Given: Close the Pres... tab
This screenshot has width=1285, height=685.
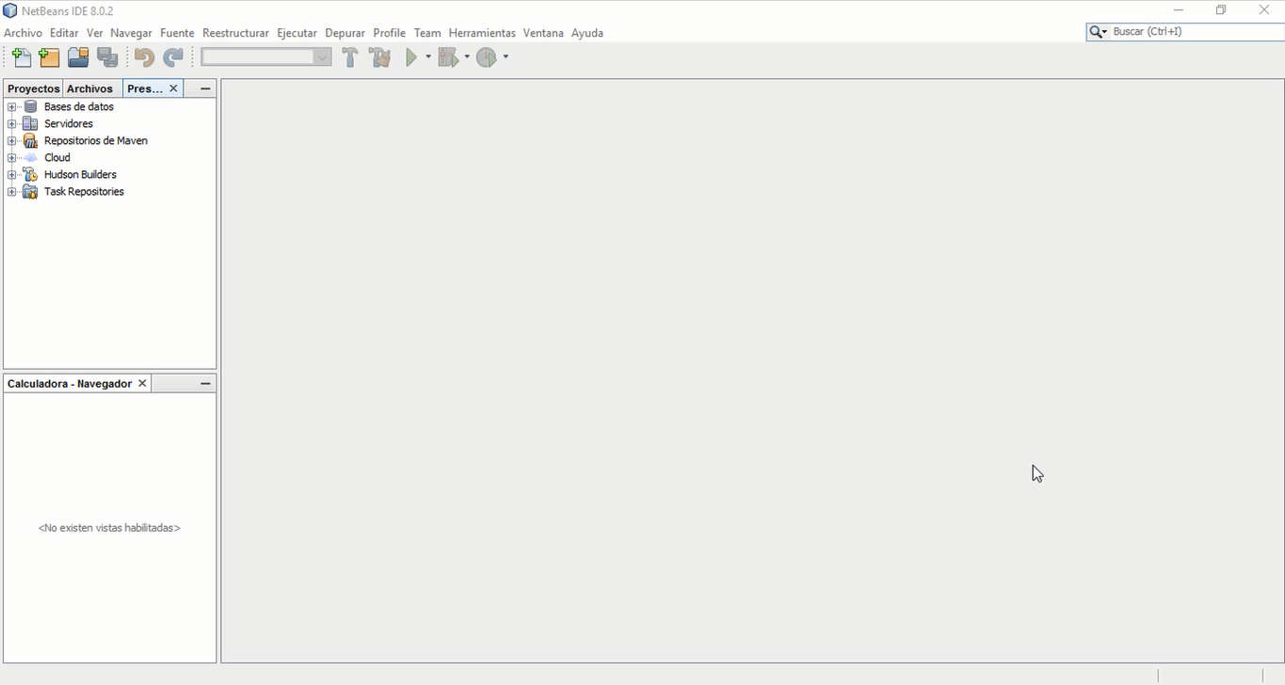Looking at the screenshot, I should (x=173, y=88).
